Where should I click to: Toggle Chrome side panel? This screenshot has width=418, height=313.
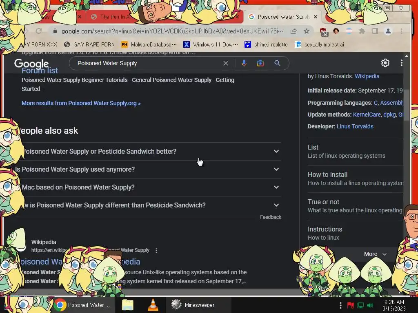point(375,31)
